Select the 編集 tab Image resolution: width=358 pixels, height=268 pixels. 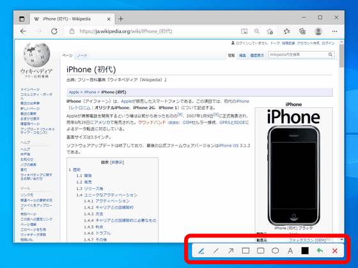click(x=242, y=56)
